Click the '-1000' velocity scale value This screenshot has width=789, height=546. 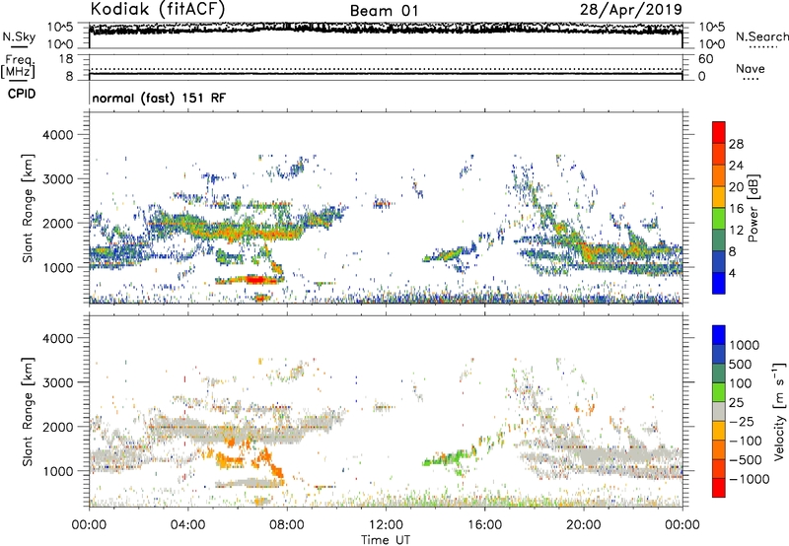coord(749,479)
